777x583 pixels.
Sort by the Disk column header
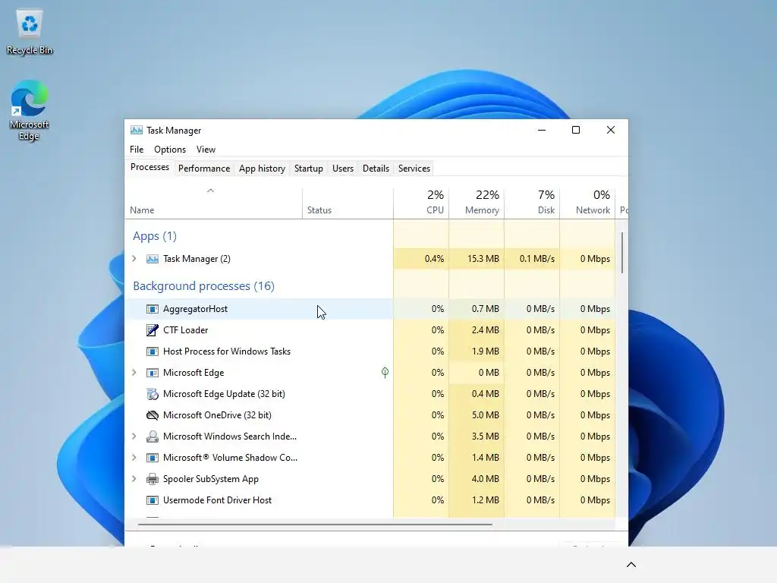(532, 203)
